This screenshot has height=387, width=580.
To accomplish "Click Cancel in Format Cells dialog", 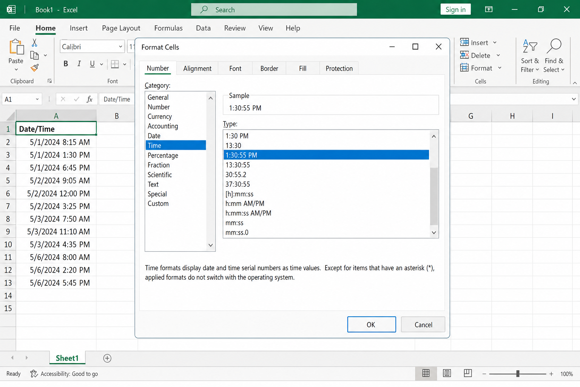I will tap(423, 325).
